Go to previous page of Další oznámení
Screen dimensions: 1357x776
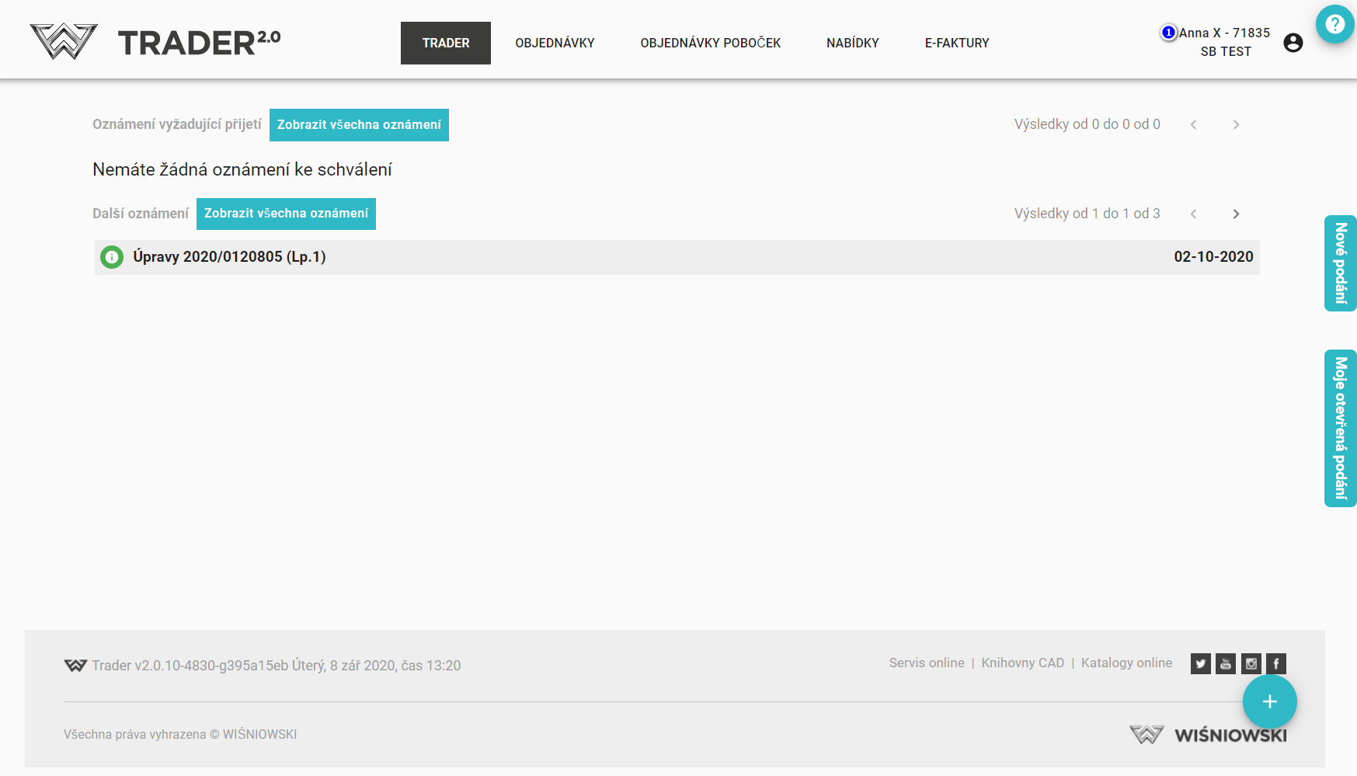(1193, 214)
